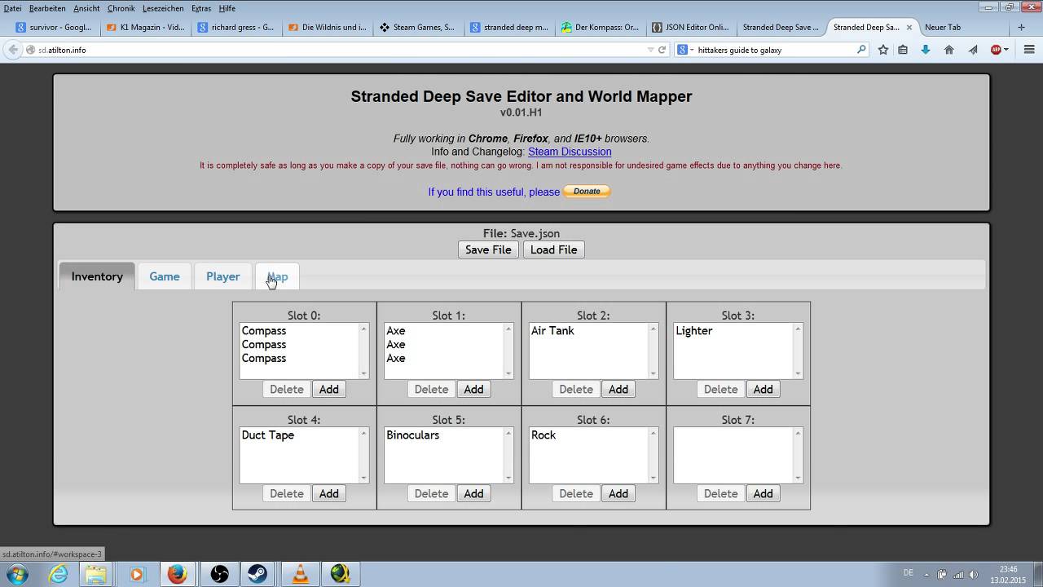Screen dimensions: 1043x587
Task: Open the Chronik menu
Action: [x=121, y=8]
